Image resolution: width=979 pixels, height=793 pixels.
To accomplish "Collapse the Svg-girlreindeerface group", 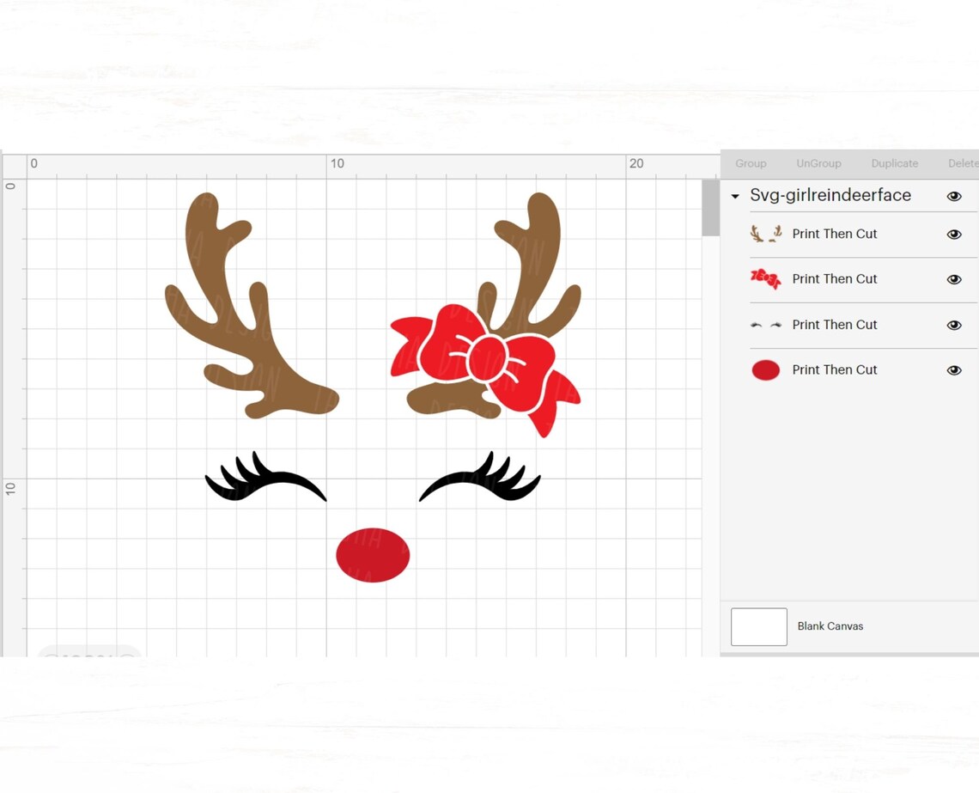I will pos(735,196).
